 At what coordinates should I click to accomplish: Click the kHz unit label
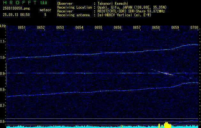click(x=3, y=26)
